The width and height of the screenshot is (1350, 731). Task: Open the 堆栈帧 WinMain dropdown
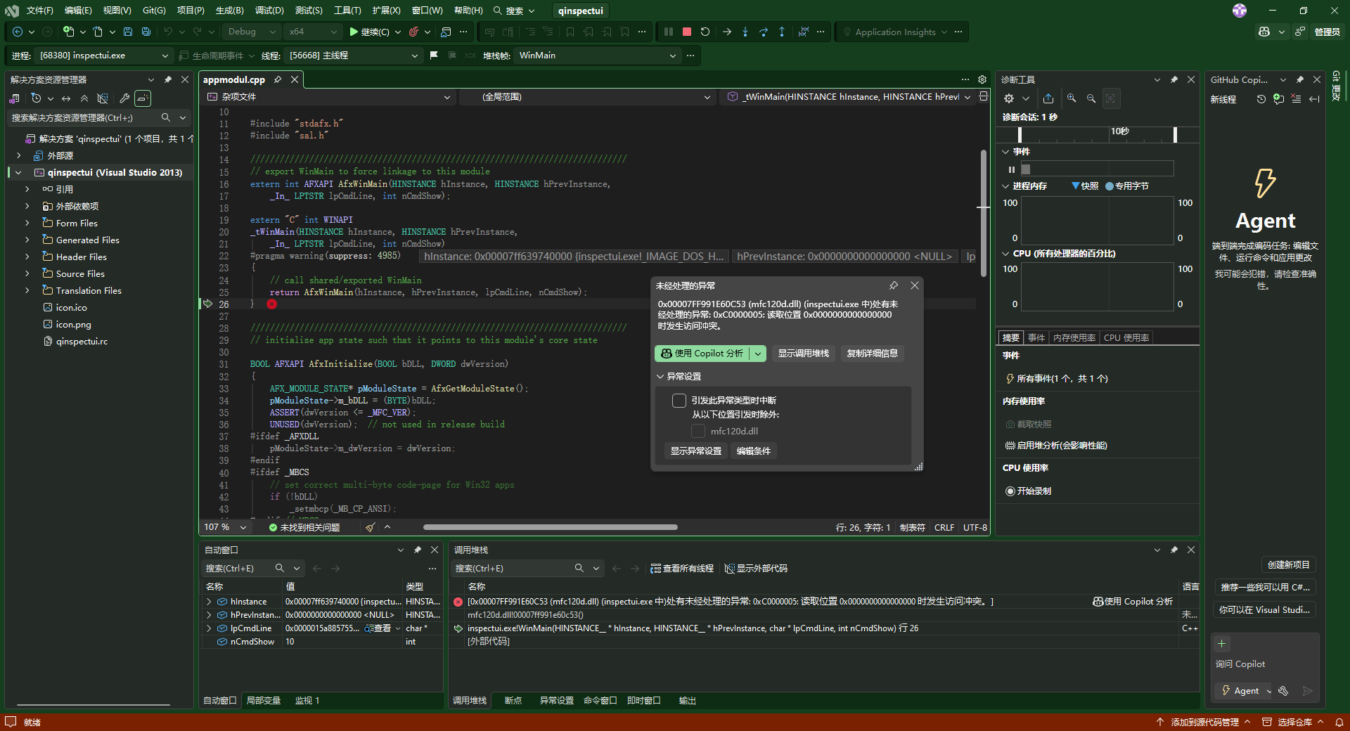pyautogui.click(x=598, y=56)
